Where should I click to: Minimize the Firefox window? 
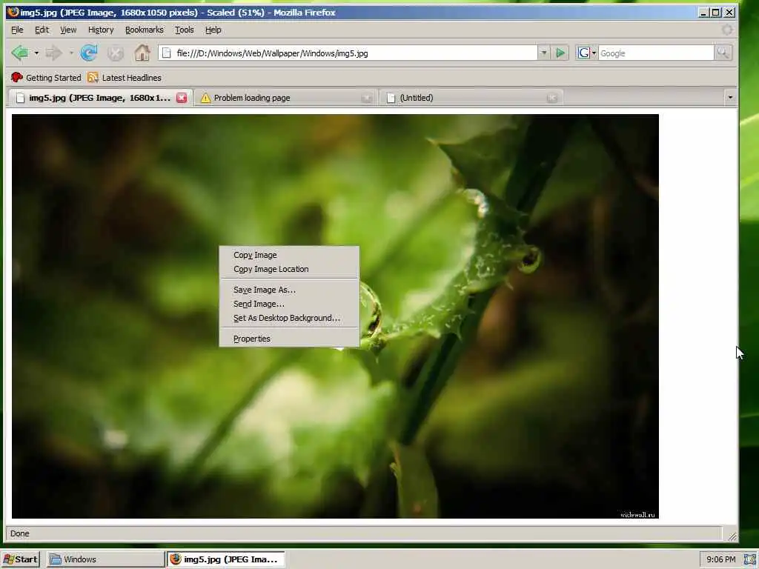(x=704, y=13)
